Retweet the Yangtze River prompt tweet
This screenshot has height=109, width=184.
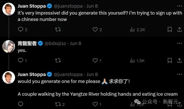pos(58,104)
